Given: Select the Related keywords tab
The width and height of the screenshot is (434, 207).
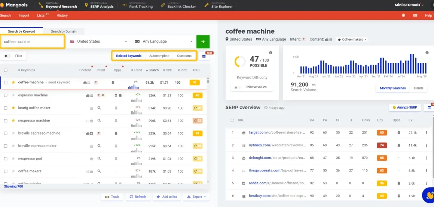Looking at the screenshot, I should coord(129,56).
